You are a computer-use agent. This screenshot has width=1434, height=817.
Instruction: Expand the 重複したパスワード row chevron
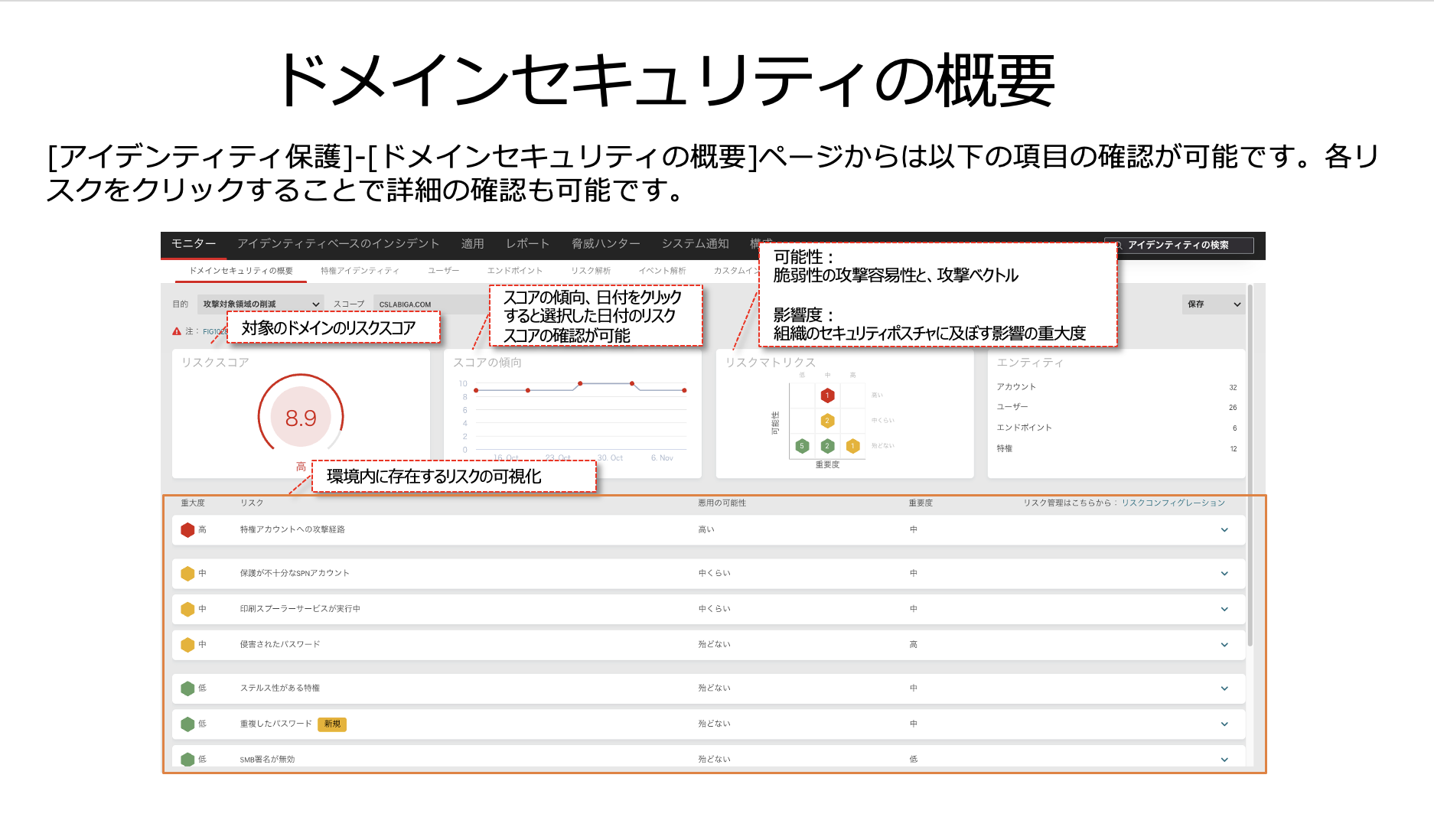1224,724
